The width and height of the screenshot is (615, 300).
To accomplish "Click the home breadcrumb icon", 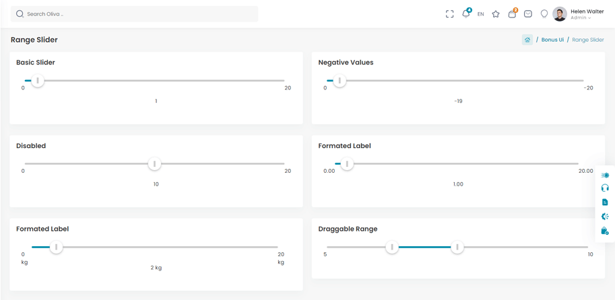I will coord(527,40).
